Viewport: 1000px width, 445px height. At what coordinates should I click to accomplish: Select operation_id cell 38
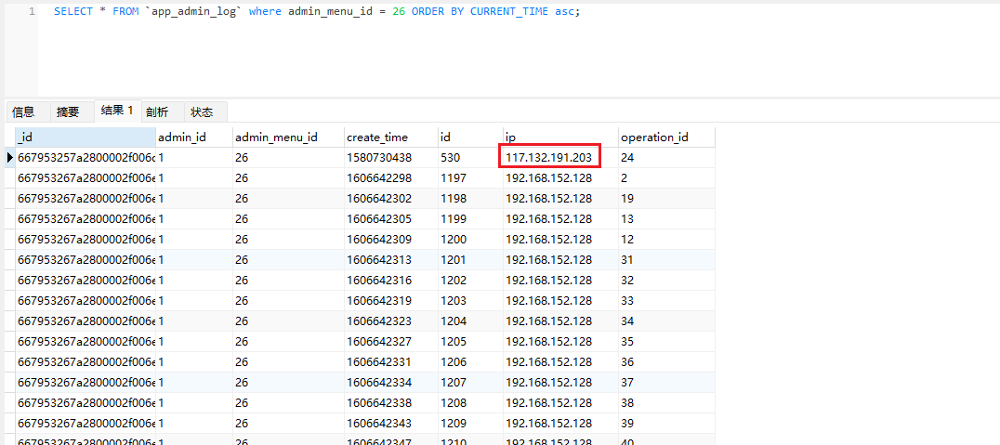666,402
